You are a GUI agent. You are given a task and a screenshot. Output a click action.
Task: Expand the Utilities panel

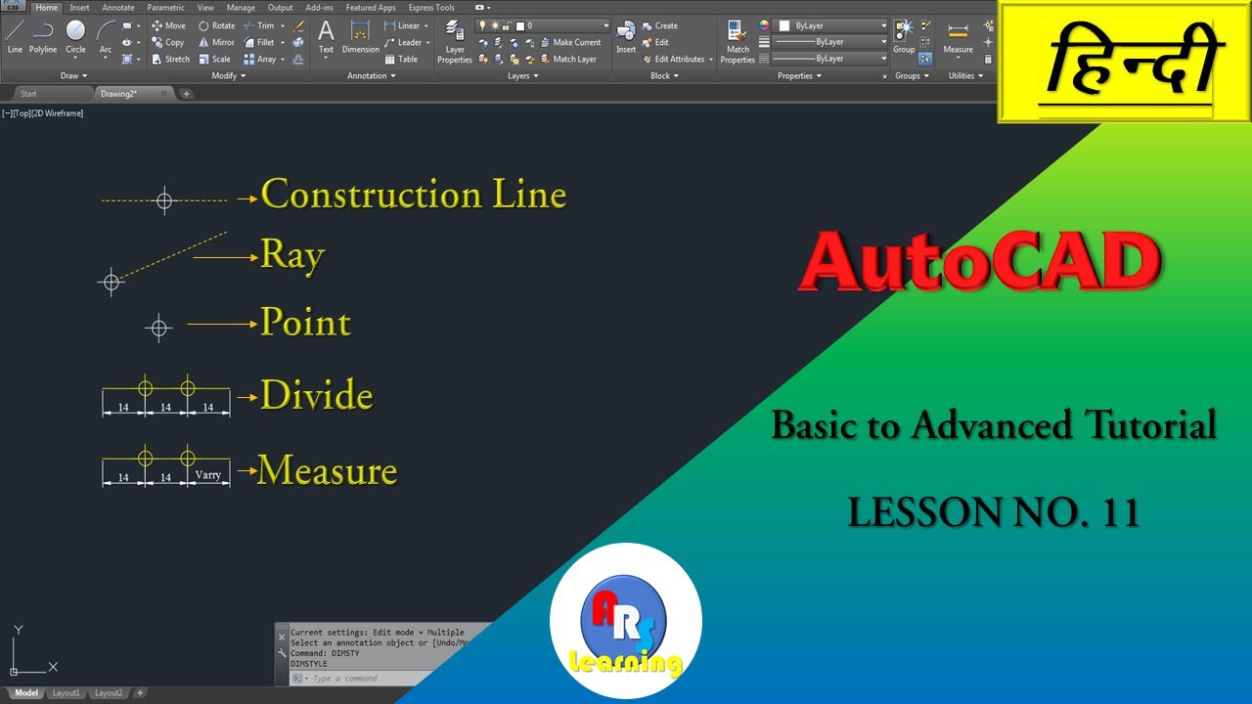click(x=965, y=75)
